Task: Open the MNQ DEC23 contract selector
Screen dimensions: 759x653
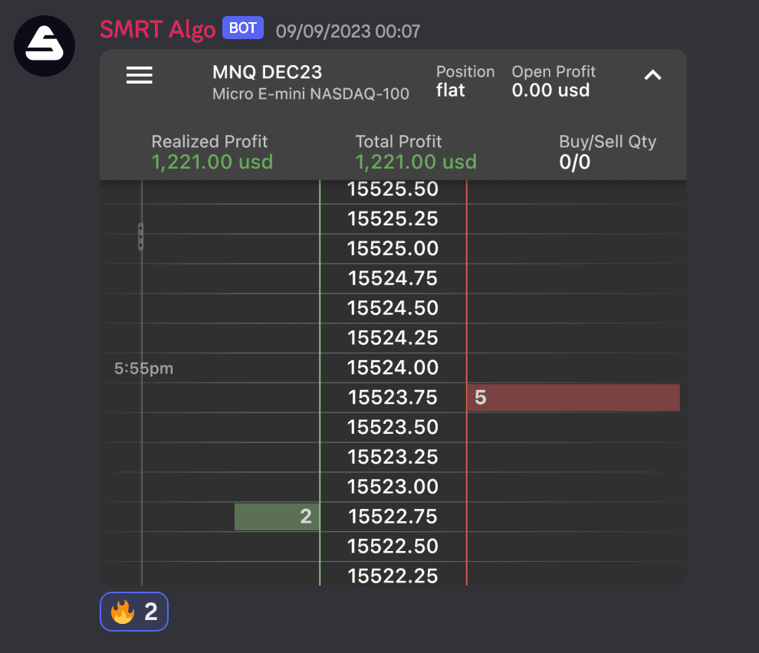Action: tap(268, 72)
